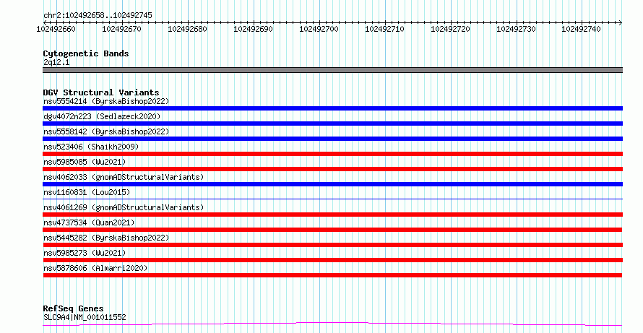The height and width of the screenshot is (333, 643).
Task: Click the magenta SLC9A4 gene line
Action: (x=332, y=324)
